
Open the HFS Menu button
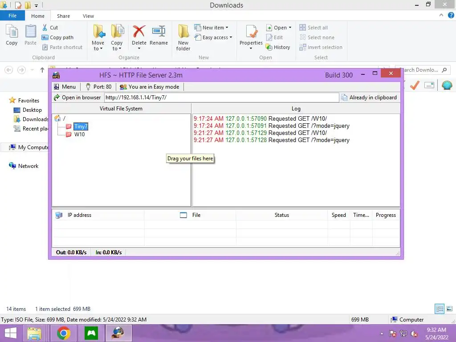(65, 87)
